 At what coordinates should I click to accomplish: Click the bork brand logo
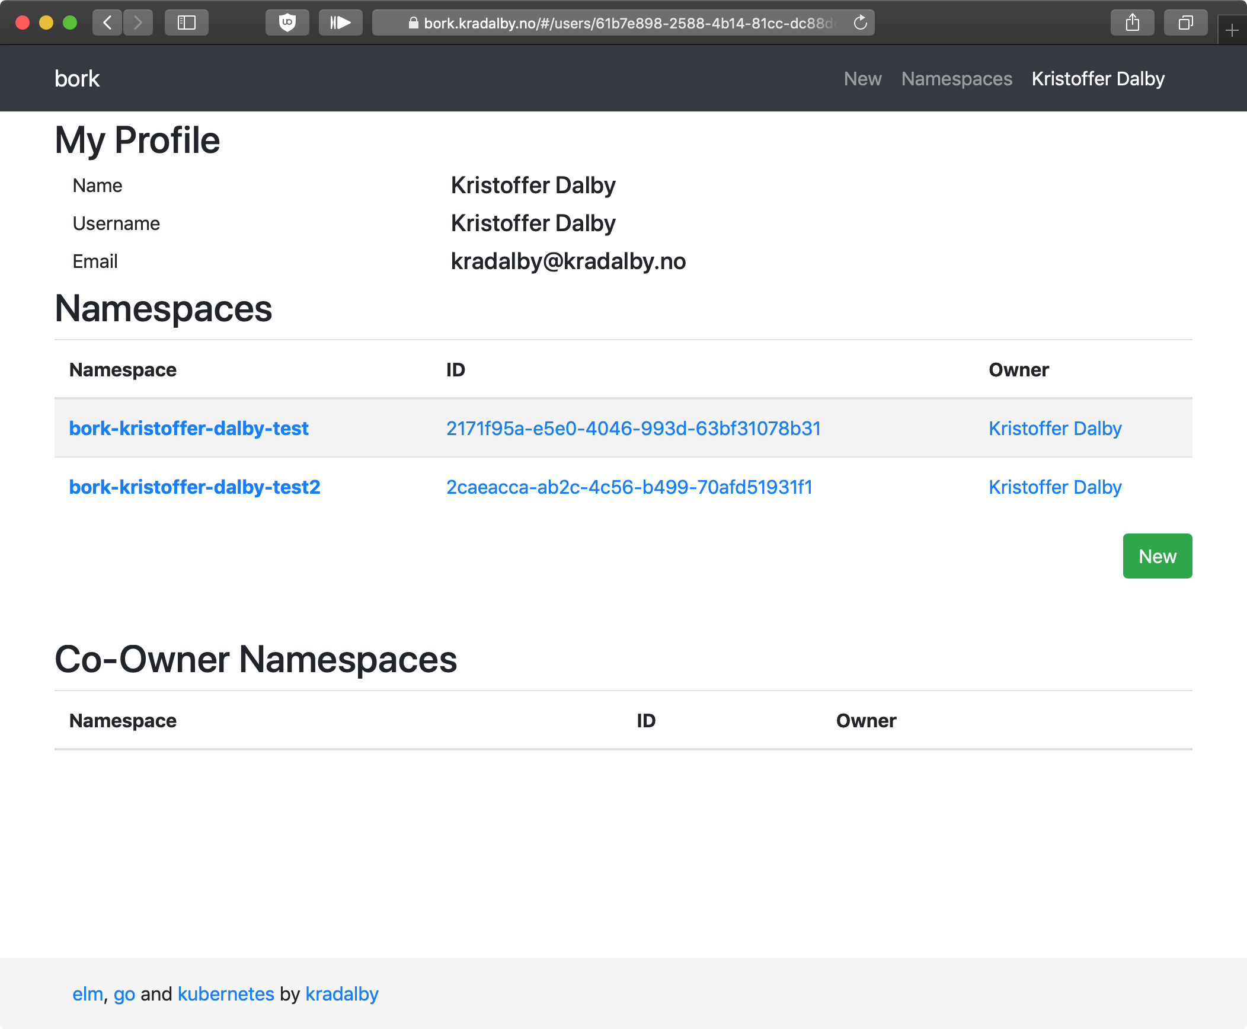click(77, 79)
